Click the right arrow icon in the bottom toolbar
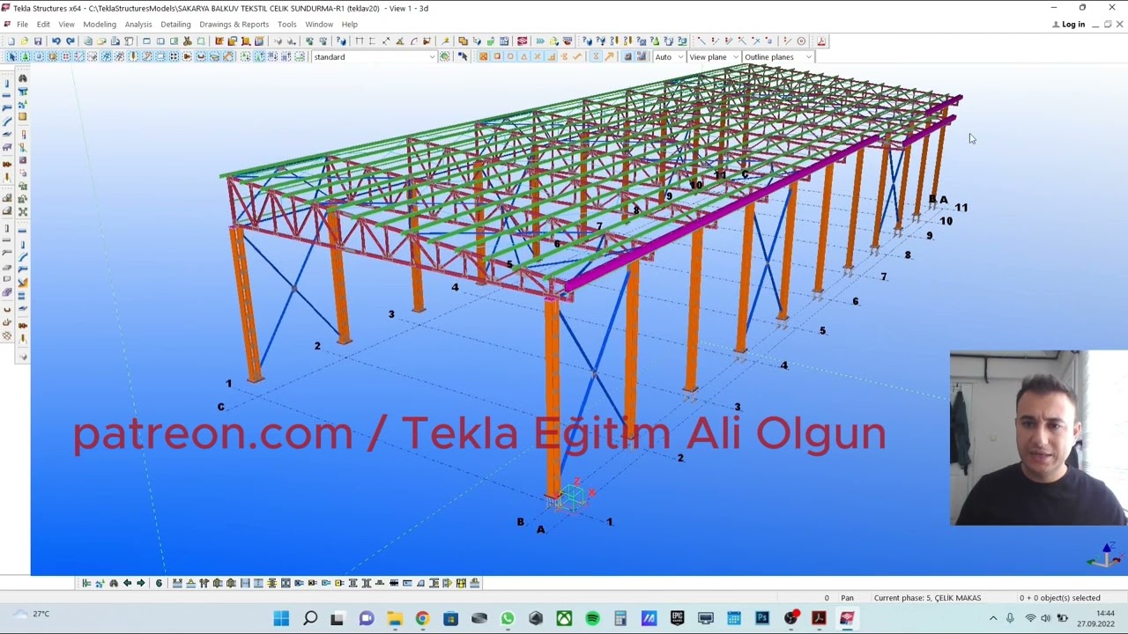The width and height of the screenshot is (1128, 634). [x=140, y=582]
